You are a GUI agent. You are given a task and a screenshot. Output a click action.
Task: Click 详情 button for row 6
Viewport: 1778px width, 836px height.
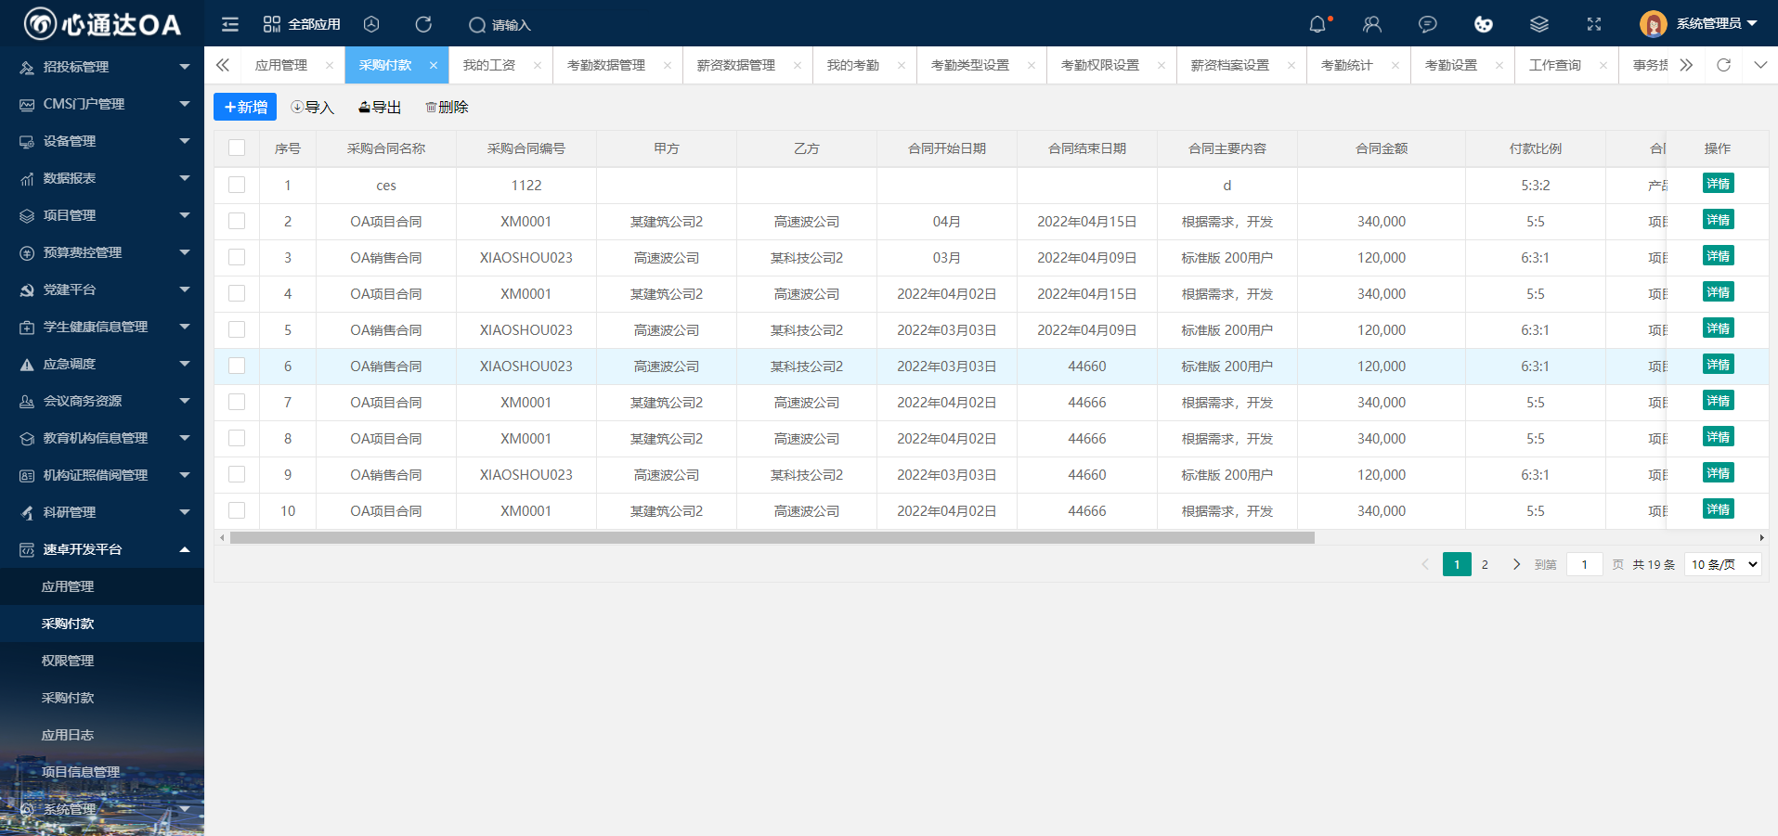(1719, 365)
